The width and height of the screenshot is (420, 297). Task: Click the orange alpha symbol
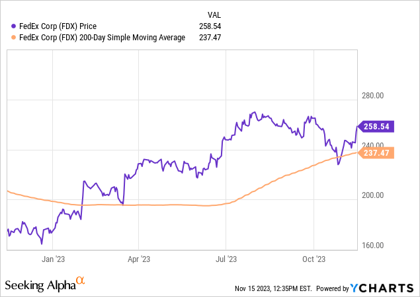(x=81, y=282)
